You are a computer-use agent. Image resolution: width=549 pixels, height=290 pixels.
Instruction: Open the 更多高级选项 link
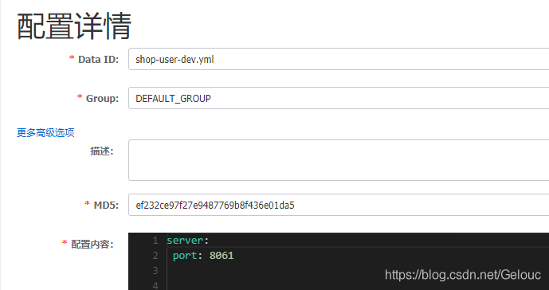(x=45, y=133)
